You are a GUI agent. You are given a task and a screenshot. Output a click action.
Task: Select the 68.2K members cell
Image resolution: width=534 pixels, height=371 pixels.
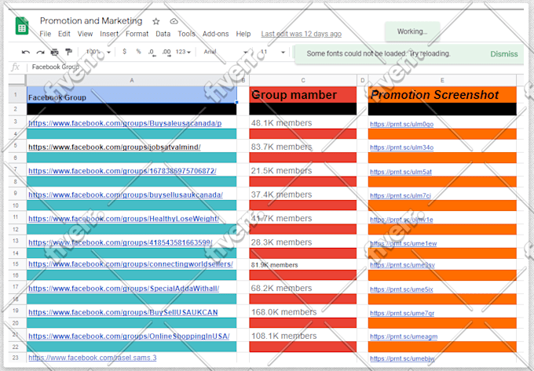click(x=303, y=289)
